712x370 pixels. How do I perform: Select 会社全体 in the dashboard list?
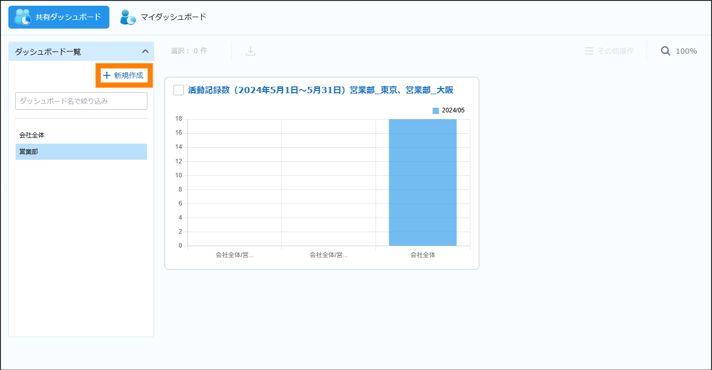(x=32, y=135)
